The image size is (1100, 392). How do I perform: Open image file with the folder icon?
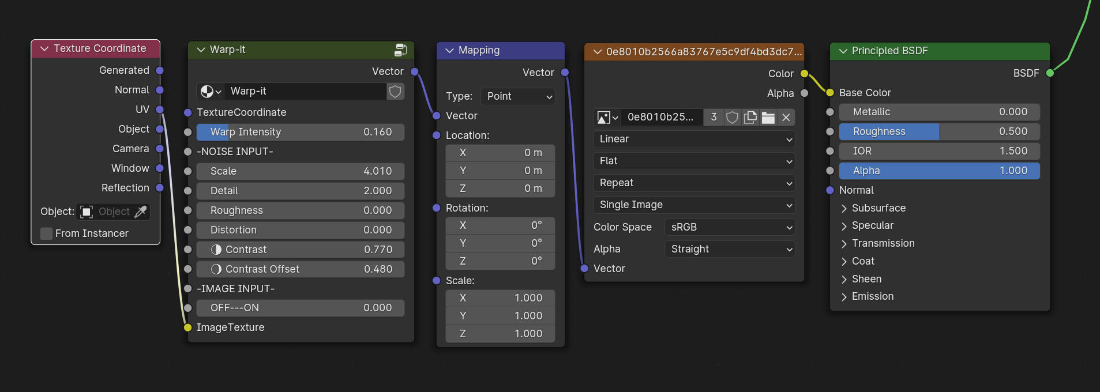pos(768,118)
